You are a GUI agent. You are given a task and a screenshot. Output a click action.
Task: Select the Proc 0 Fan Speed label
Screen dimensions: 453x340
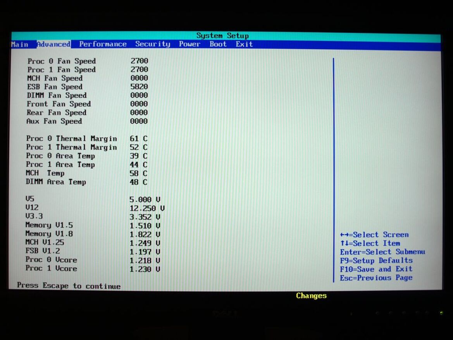62,61
